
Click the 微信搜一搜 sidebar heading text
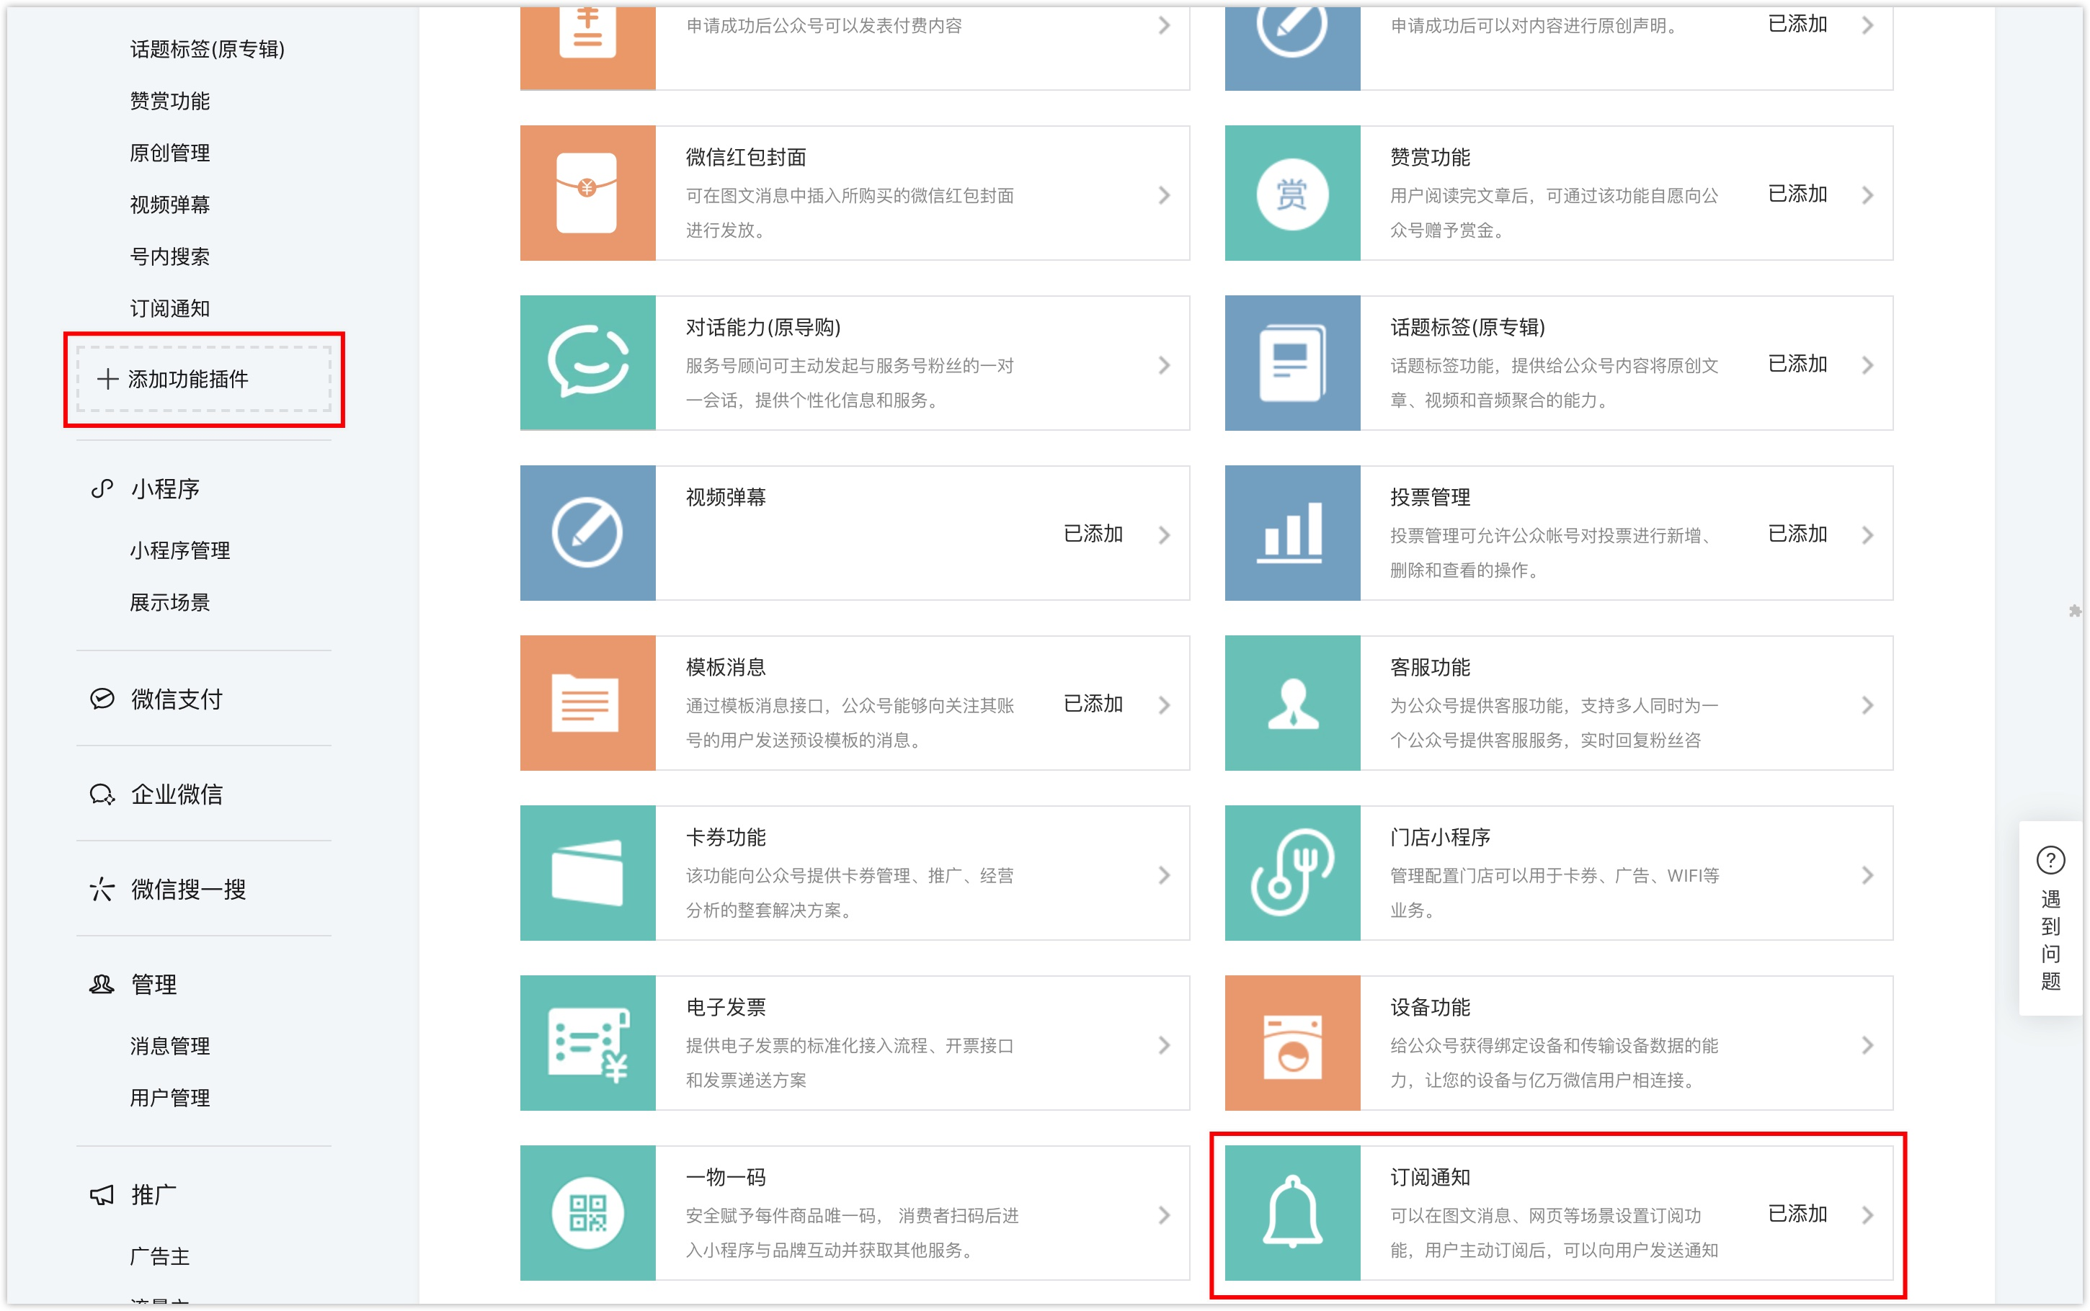pyautogui.click(x=189, y=890)
